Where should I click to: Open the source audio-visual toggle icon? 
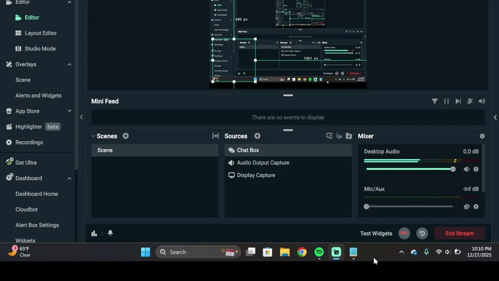tap(339, 136)
